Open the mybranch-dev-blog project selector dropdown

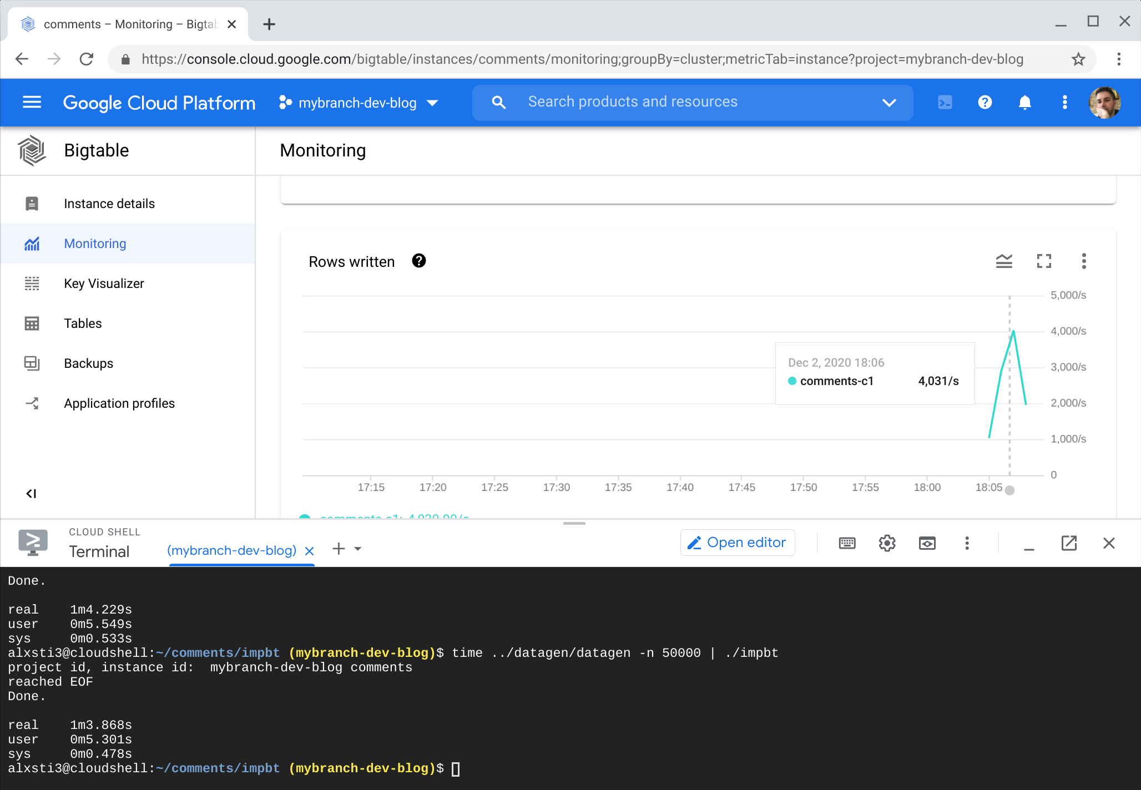tap(359, 103)
